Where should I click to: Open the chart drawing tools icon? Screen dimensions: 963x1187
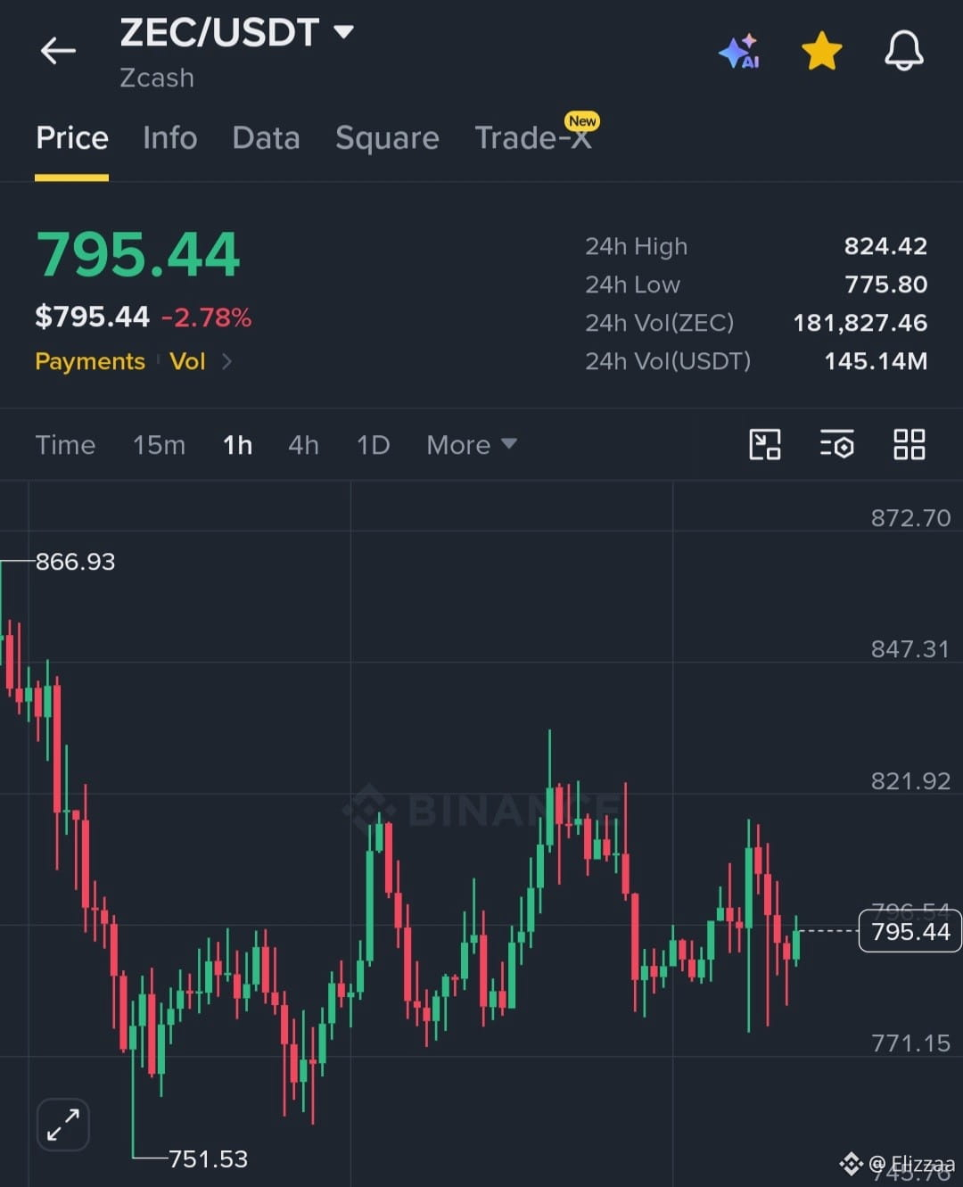[765, 444]
